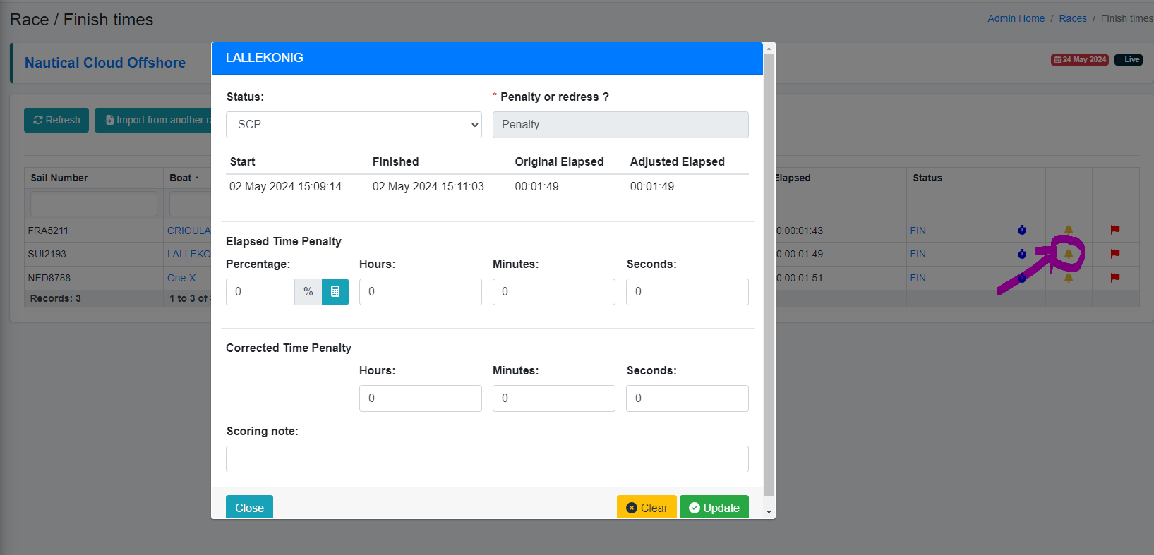Click the Close button in the dialog
Viewport: 1154px width, 555px height.
[249, 508]
